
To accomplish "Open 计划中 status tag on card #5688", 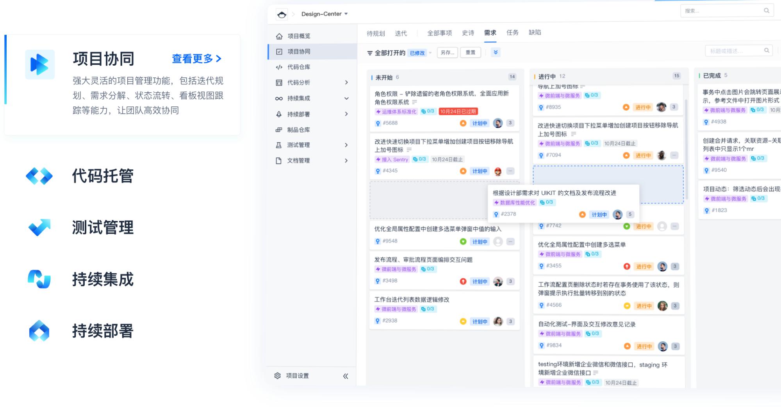I will [x=480, y=124].
